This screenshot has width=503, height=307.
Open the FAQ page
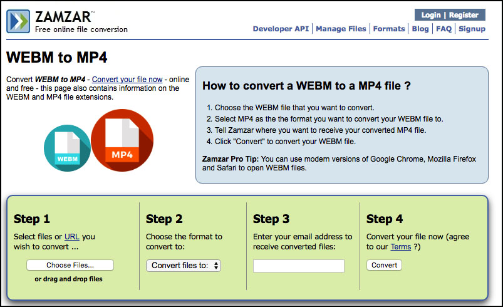(x=443, y=29)
